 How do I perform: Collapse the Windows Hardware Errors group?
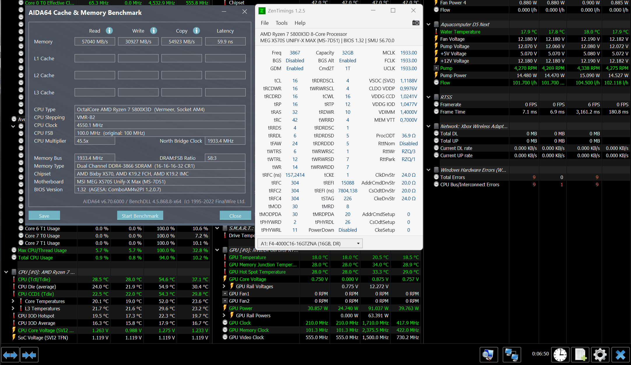(428, 170)
